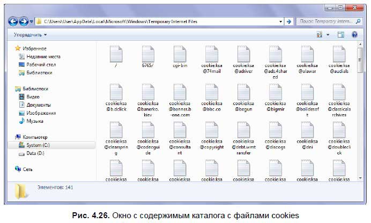
Task: Open Data (D:) drive
Action: coord(34,153)
